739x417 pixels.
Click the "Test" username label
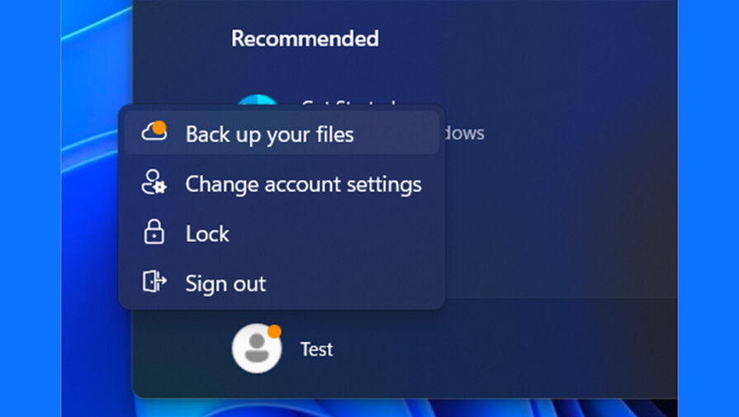click(317, 349)
